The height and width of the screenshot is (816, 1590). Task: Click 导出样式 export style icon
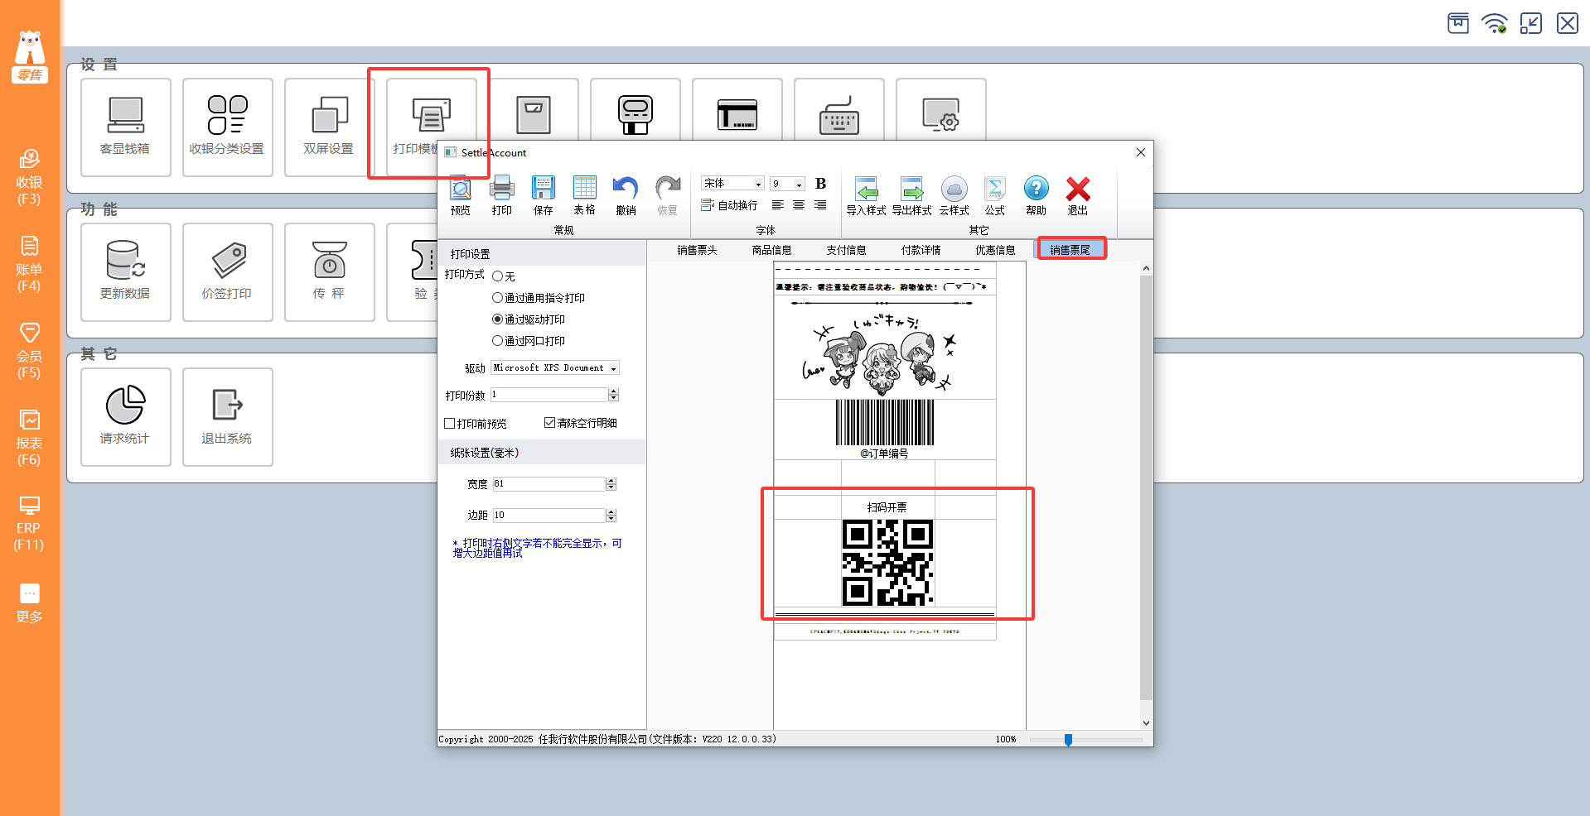click(912, 195)
